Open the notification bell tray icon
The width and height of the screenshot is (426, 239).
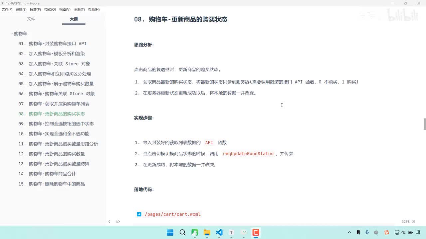418,232
